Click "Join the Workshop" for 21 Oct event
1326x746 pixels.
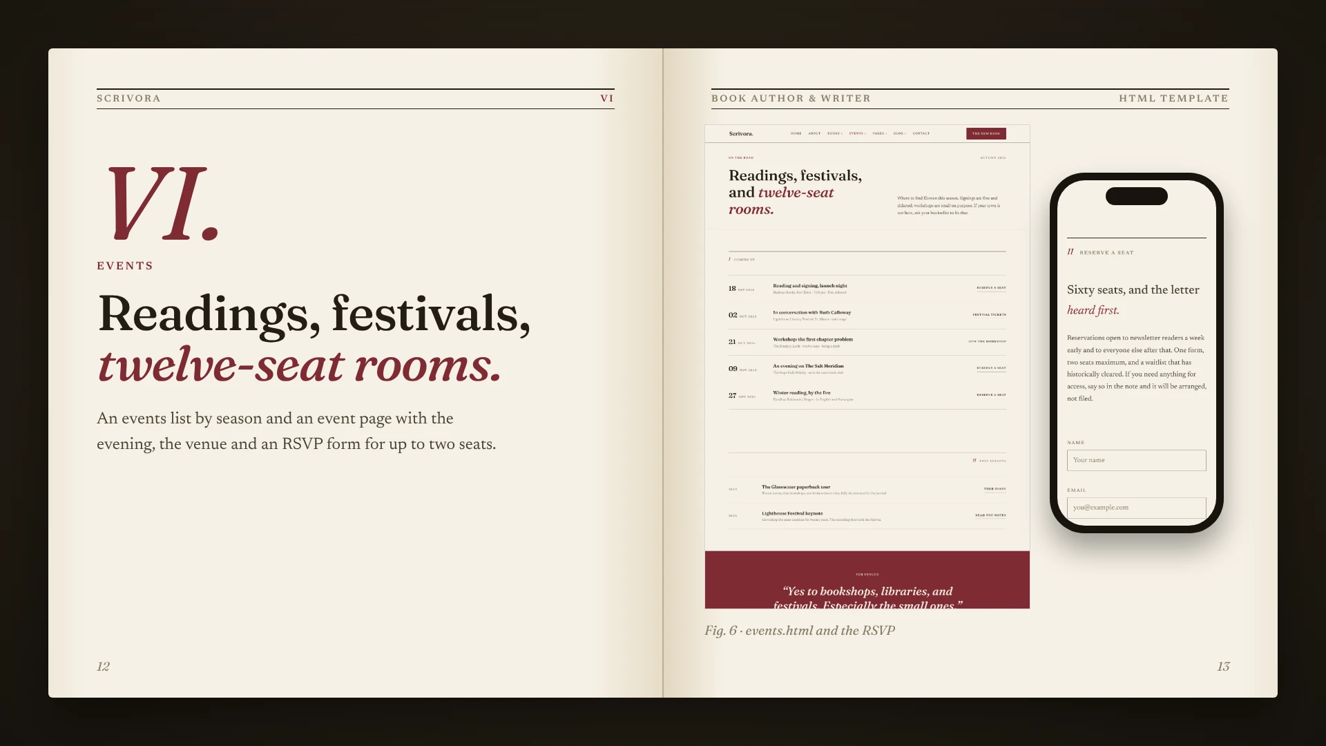(987, 341)
